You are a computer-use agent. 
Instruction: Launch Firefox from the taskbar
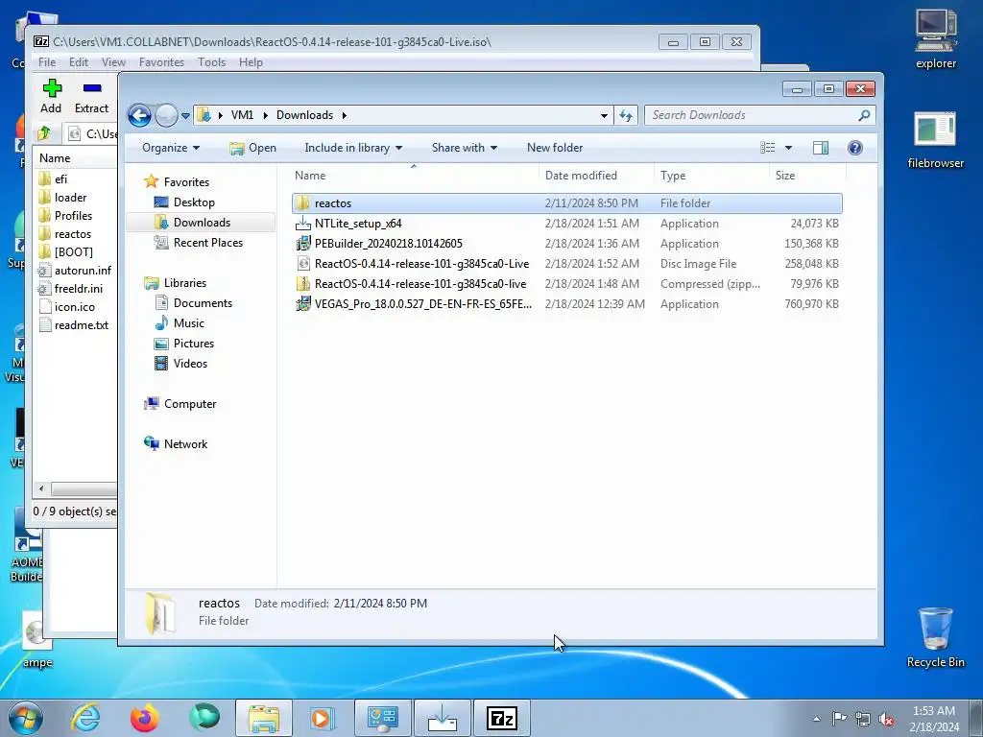pyautogui.click(x=145, y=718)
